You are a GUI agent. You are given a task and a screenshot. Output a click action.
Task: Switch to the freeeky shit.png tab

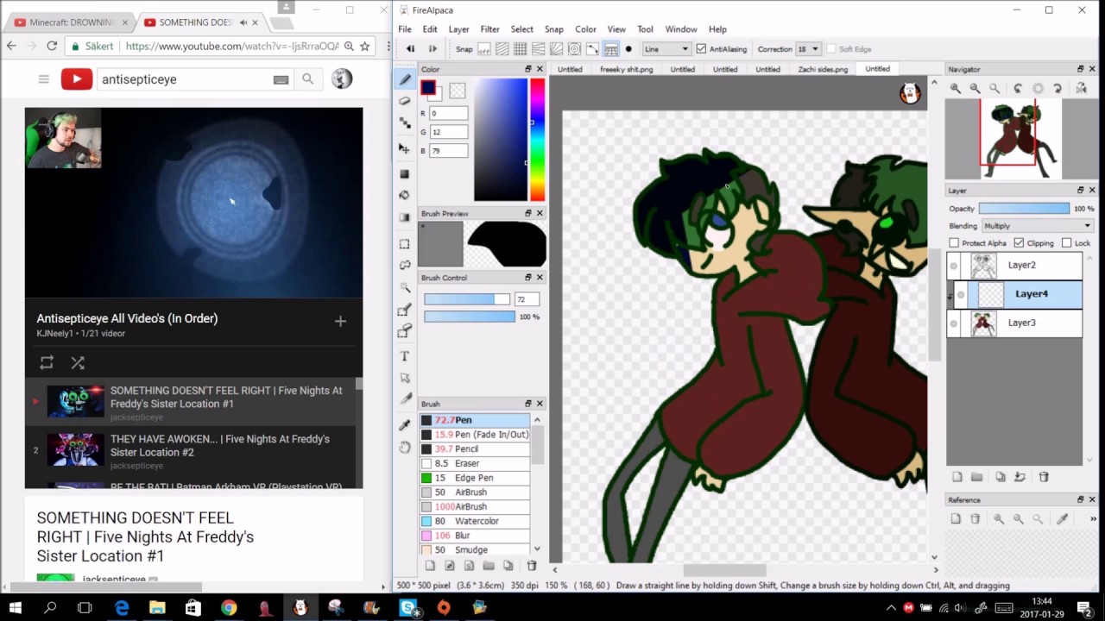(x=626, y=69)
